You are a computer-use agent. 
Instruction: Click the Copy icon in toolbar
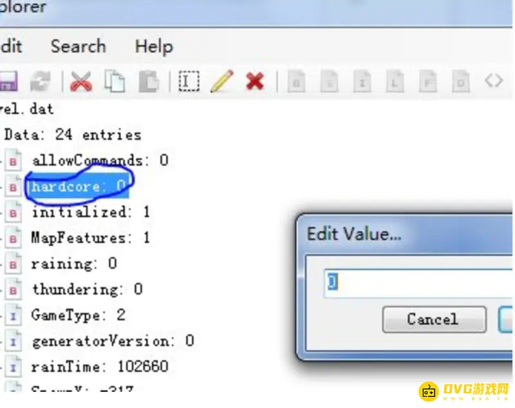coord(116,81)
